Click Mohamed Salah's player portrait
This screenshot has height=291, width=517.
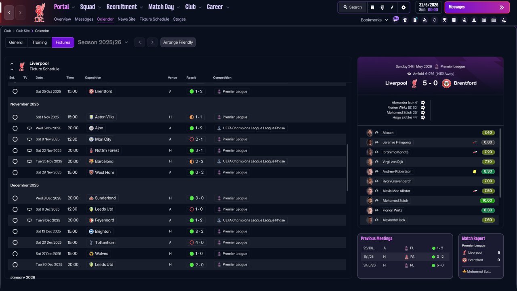tap(370, 201)
